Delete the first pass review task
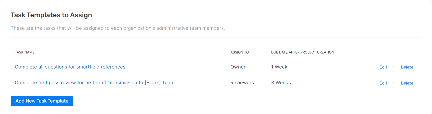This screenshot has height=114, width=432. pyautogui.click(x=407, y=83)
